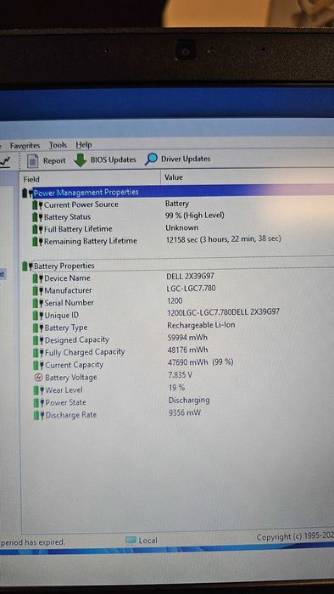The image size is (334, 594).
Task: Select the Unique ID row
Action: [178, 315]
